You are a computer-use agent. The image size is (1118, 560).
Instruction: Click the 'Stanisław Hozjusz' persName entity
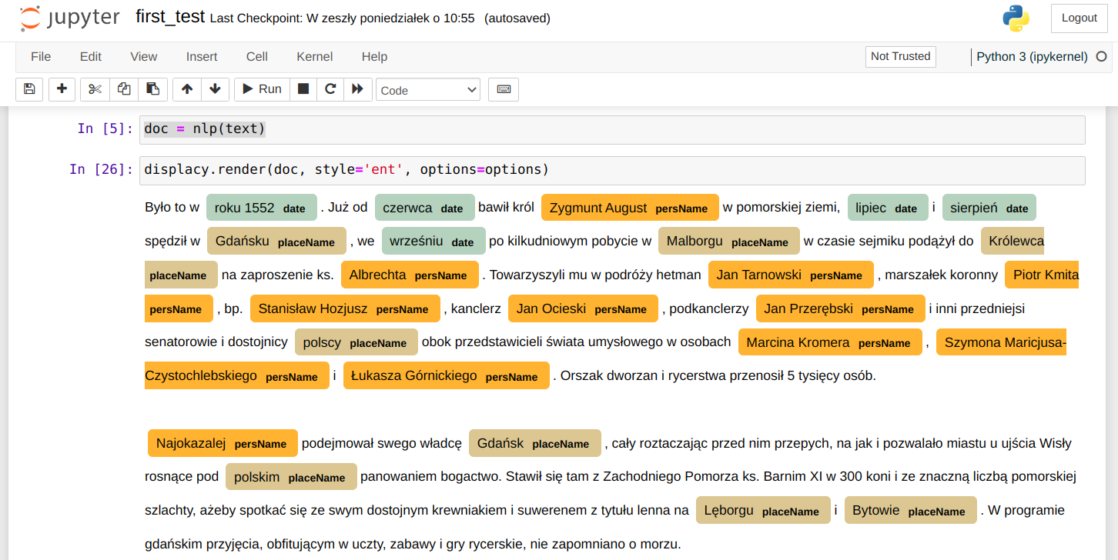click(345, 308)
